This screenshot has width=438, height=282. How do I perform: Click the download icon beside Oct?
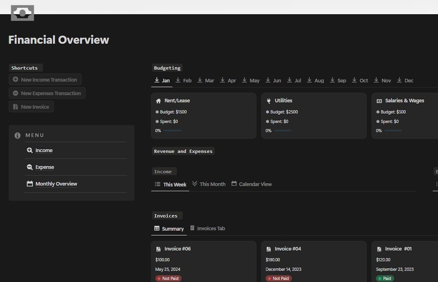pyautogui.click(x=354, y=80)
